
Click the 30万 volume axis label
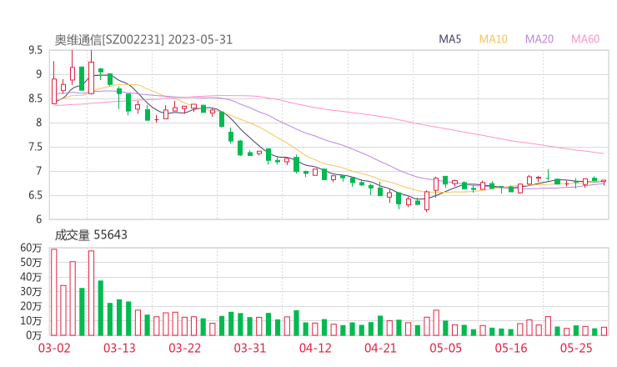click(31, 292)
